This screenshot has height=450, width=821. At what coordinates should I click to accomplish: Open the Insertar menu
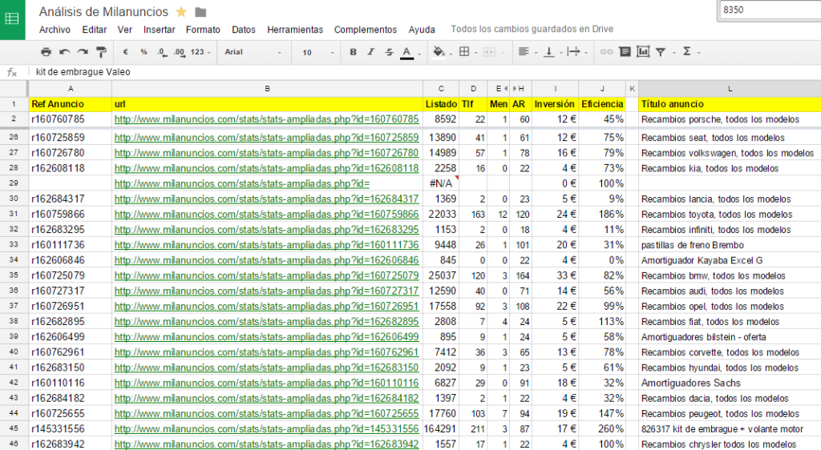click(160, 30)
